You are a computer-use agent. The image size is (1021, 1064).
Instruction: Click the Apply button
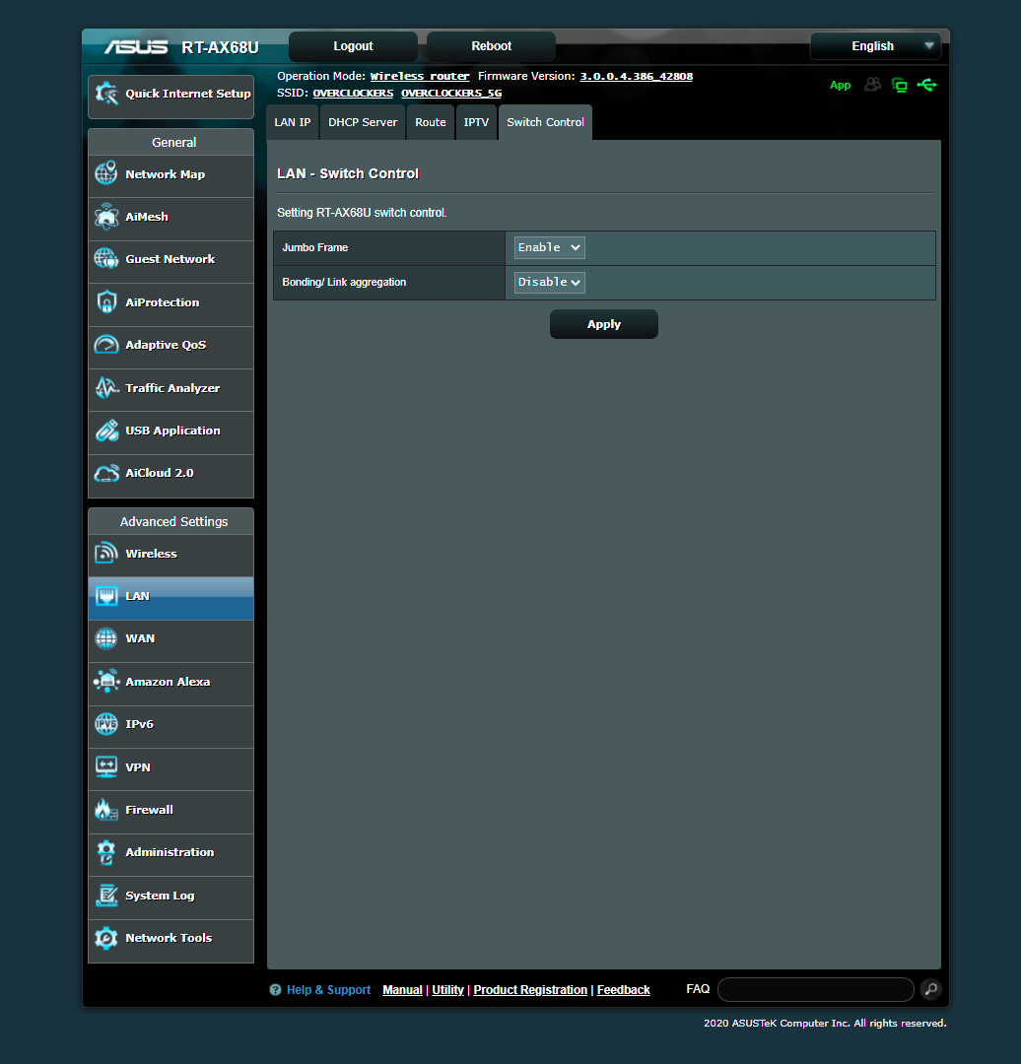(603, 324)
